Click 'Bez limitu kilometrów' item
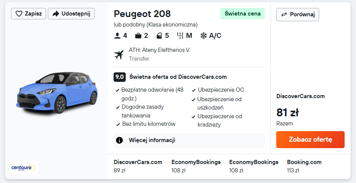The image size is (356, 183). pyautogui.click(x=149, y=124)
